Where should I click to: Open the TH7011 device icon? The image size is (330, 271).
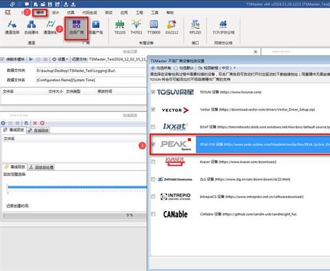pyautogui.click(x=136, y=27)
